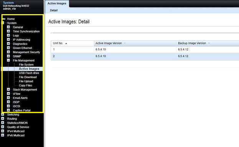
Task: Select System in navigation tree
Action: click(x=12, y=23)
